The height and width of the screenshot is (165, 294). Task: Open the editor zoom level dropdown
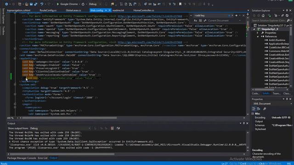(x=17, y=118)
